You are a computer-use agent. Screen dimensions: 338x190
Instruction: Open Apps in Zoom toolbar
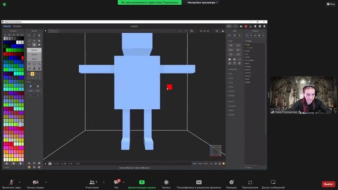click(x=250, y=184)
